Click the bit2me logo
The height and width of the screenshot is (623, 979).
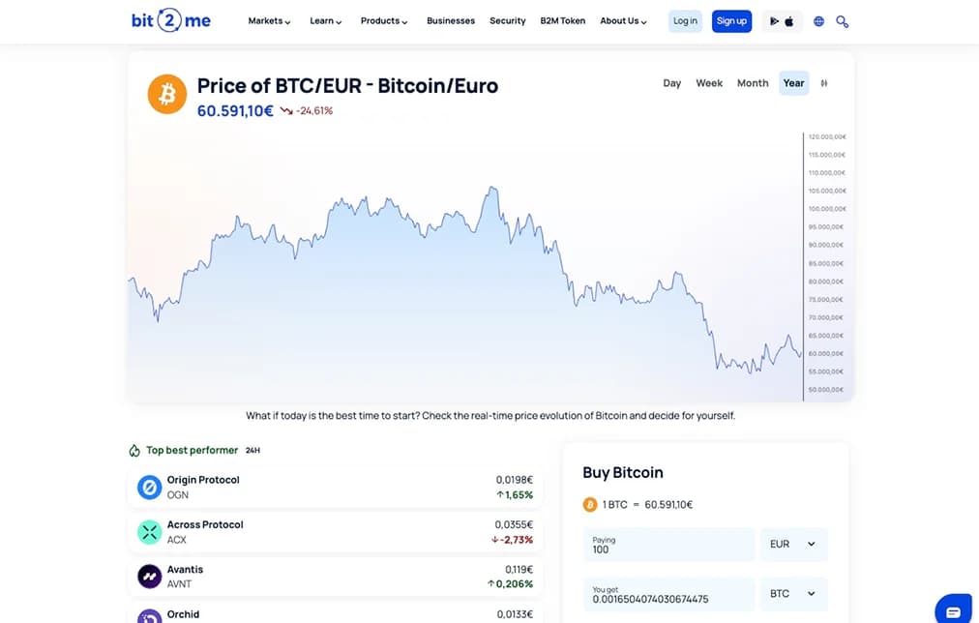[x=170, y=20]
